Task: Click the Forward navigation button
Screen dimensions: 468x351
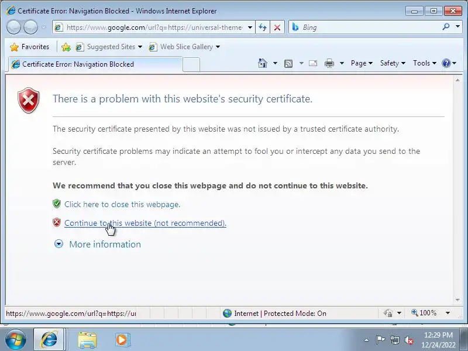Action: pyautogui.click(x=30, y=27)
